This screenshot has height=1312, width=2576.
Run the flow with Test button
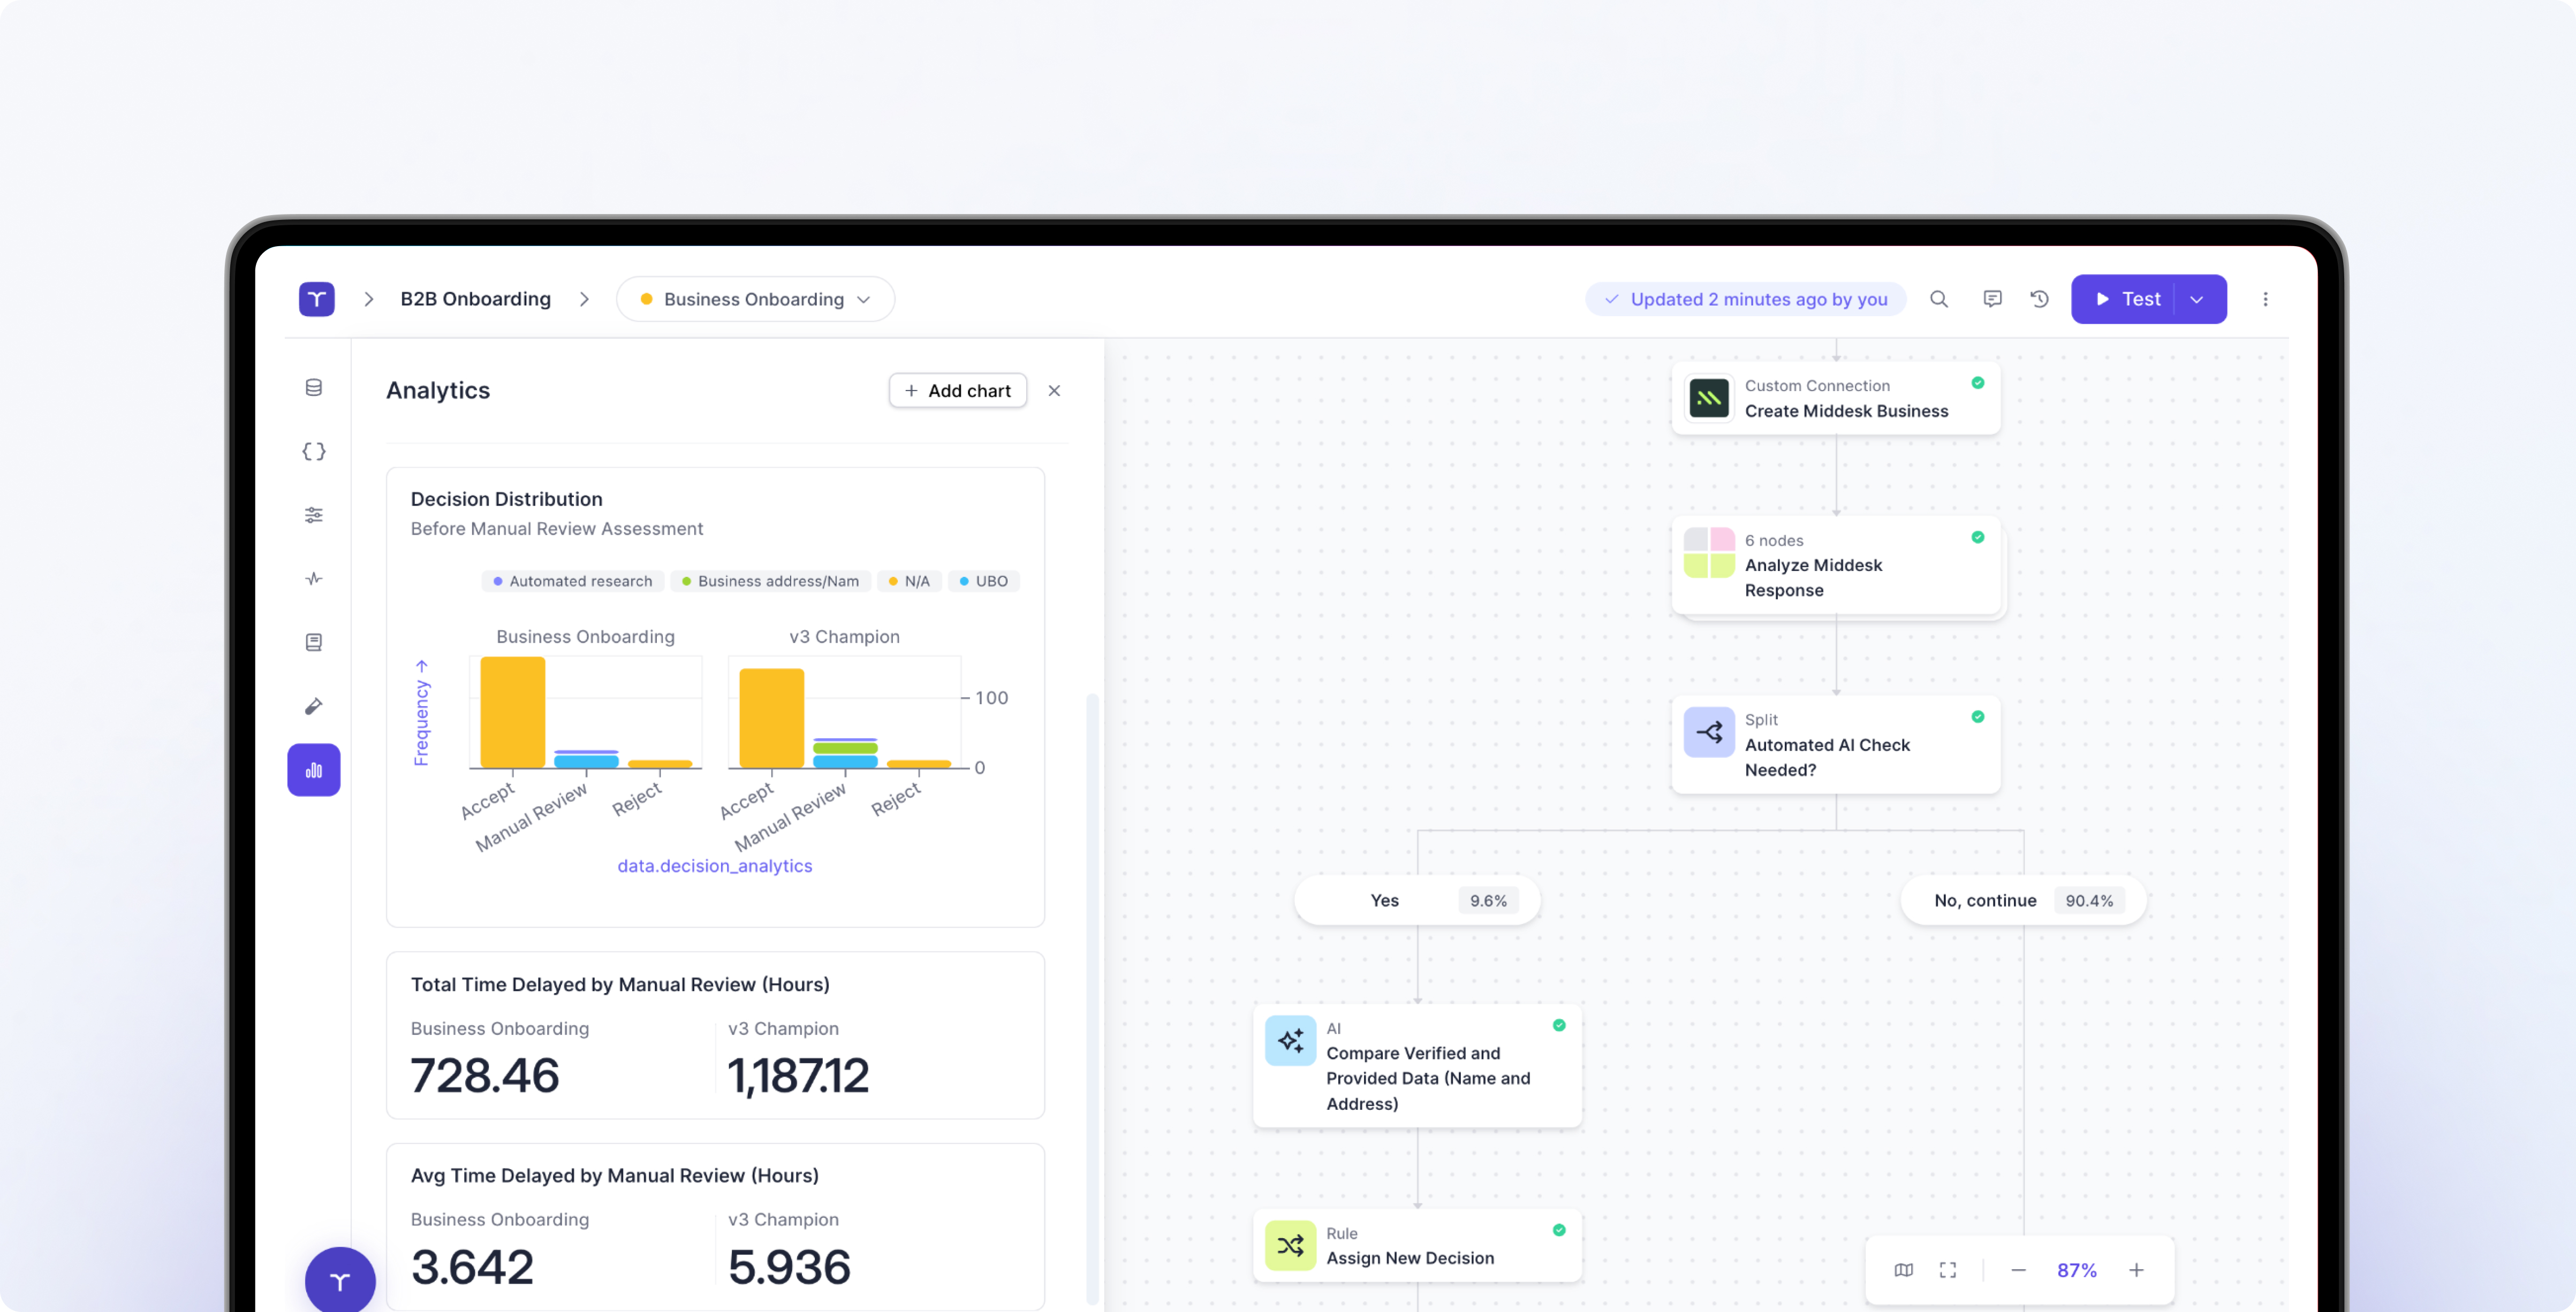coord(2126,299)
